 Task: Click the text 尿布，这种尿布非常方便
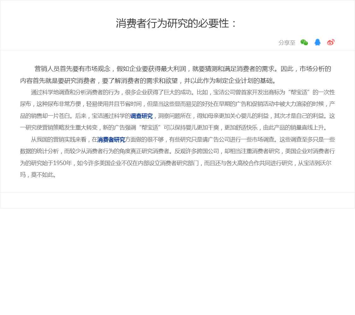[50, 104]
